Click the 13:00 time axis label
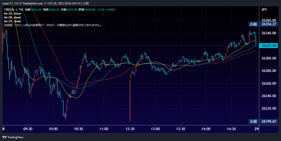The width and height of the screenshot is (281, 141). 155,129
